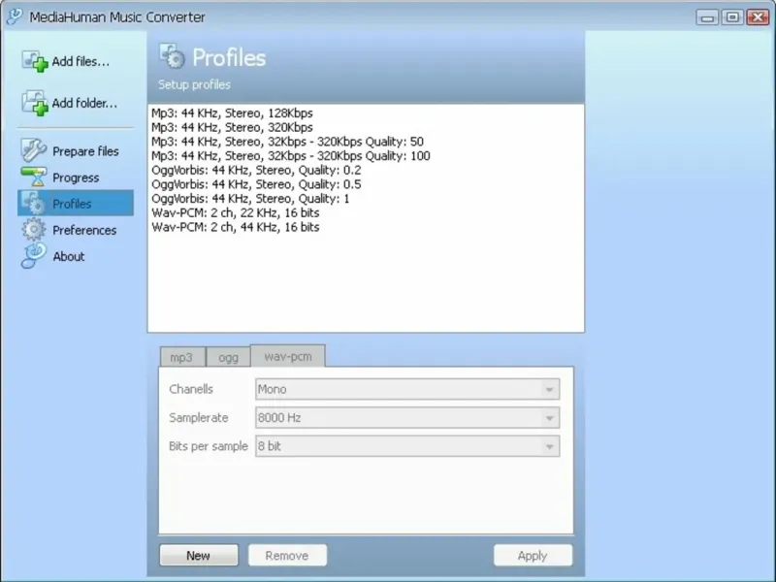Minimize the MediaHuman Music Converter window

(x=707, y=17)
